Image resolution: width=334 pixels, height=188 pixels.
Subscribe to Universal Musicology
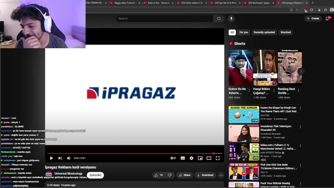pyautogui.click(x=95, y=175)
